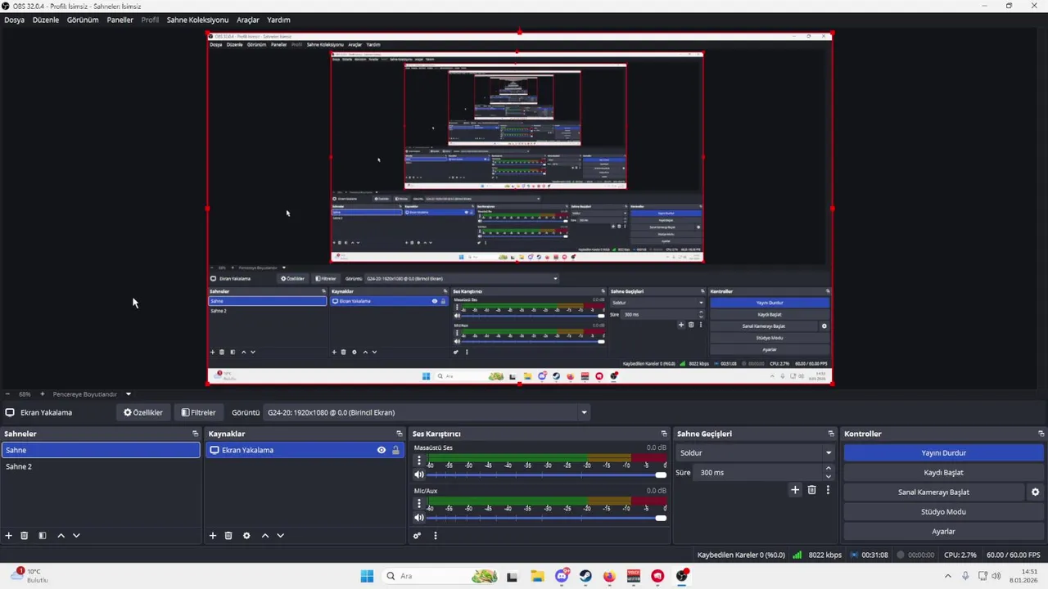Open the Soldur transition type dropdown

(x=755, y=452)
